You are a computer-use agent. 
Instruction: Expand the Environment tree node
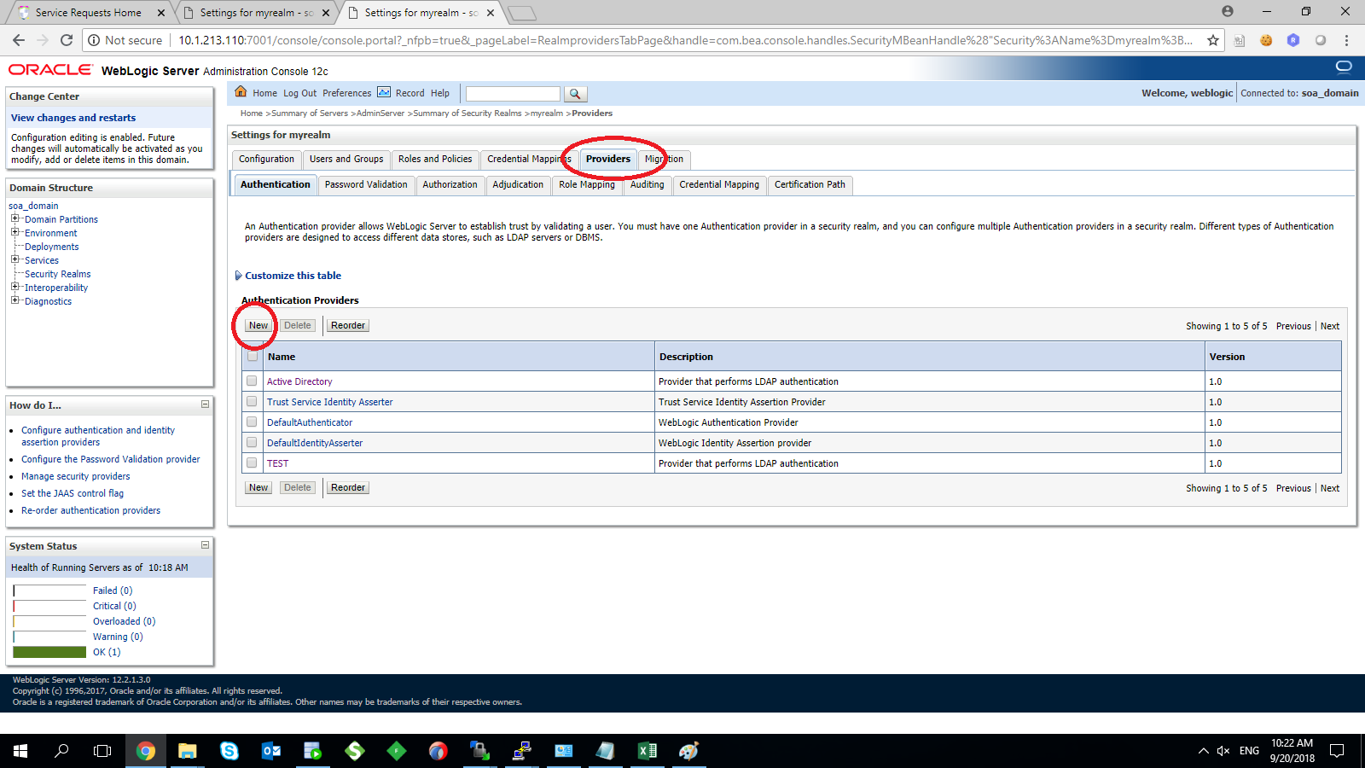click(15, 232)
